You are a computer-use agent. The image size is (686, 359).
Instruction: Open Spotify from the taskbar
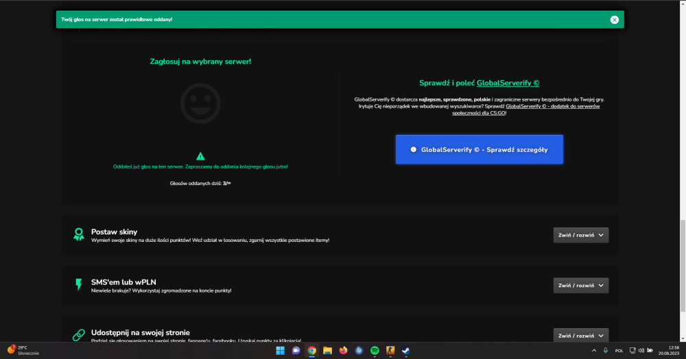coord(375,350)
